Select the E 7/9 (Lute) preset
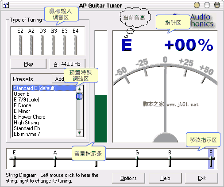This screenshot has height=187, width=224. pyautogui.click(x=44, y=100)
